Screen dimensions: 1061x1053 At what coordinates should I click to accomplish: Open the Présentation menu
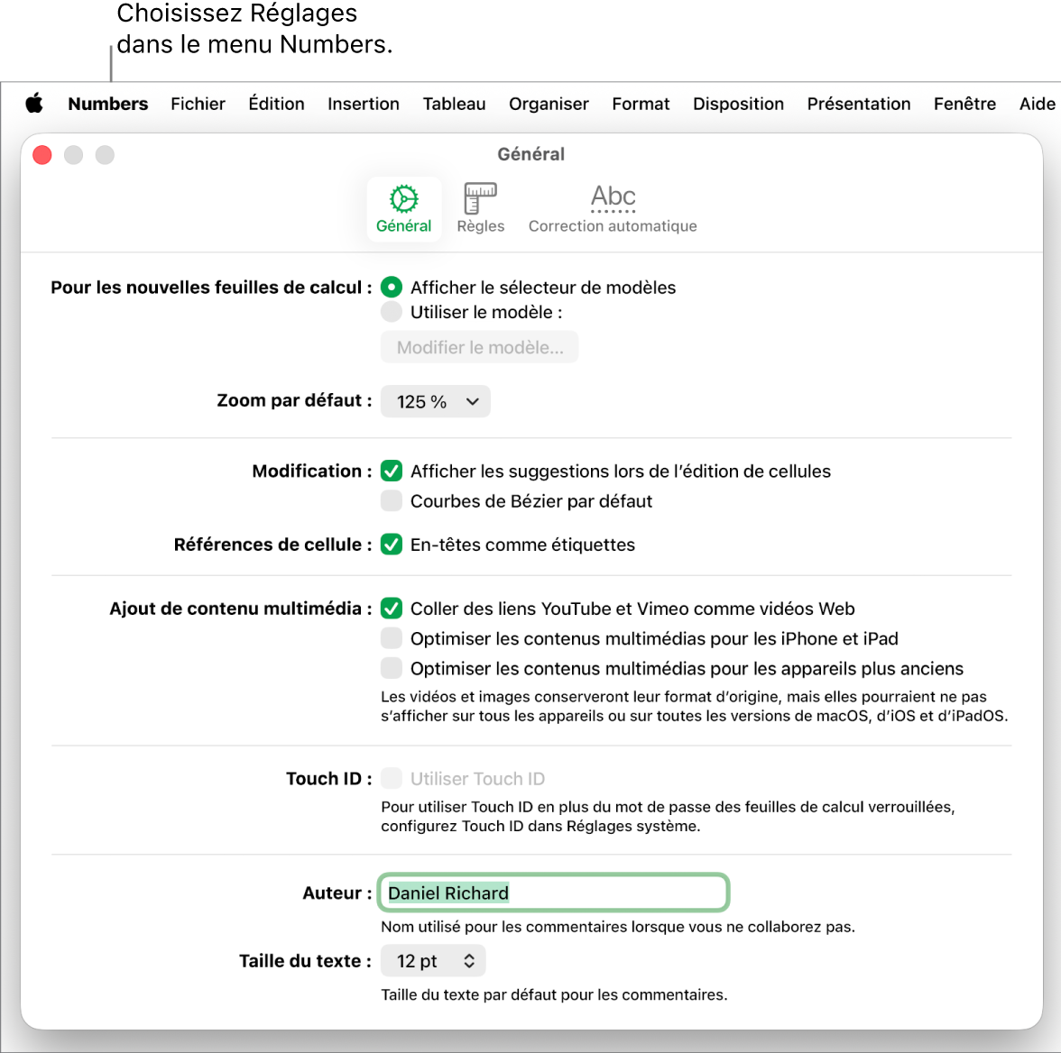tap(859, 104)
